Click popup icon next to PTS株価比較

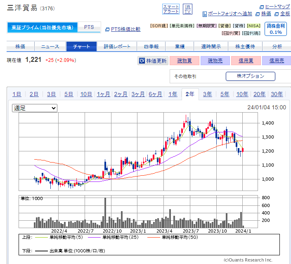107,30
